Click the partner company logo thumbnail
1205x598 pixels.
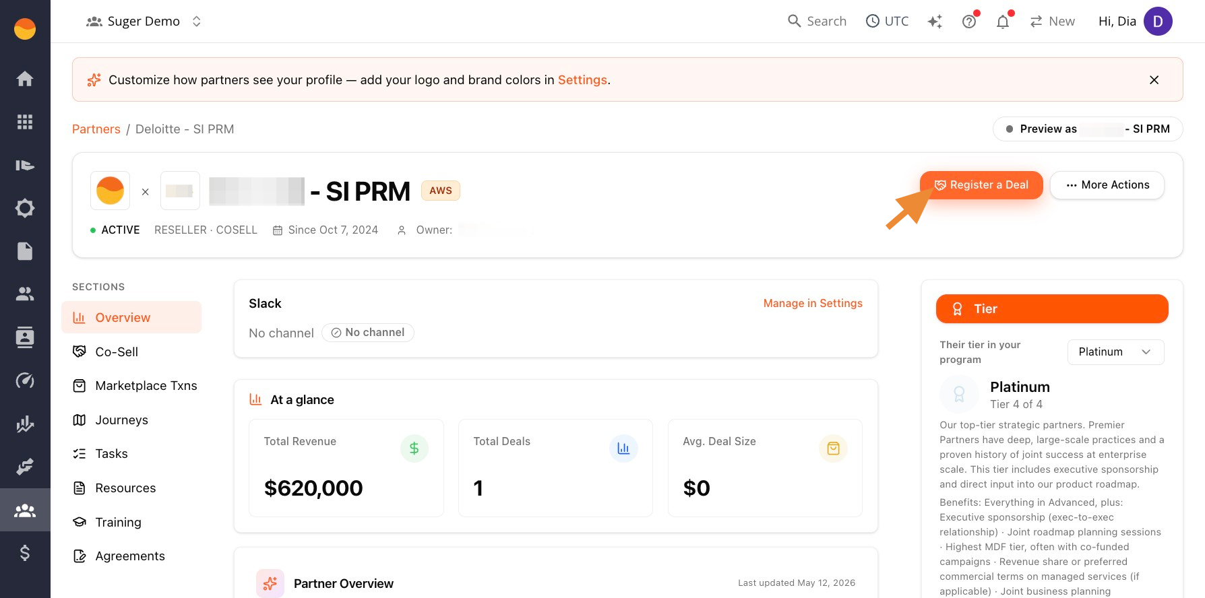tap(180, 191)
